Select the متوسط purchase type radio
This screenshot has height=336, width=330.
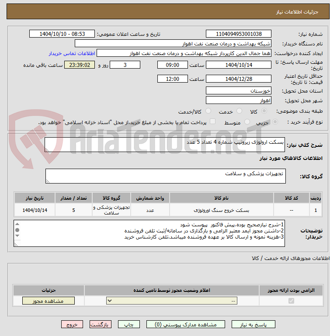coord(247,122)
